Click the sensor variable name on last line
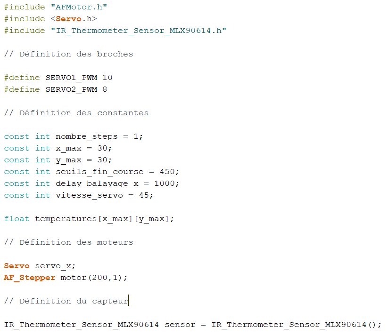Viewport: 388px width, 335px height. click(177, 325)
